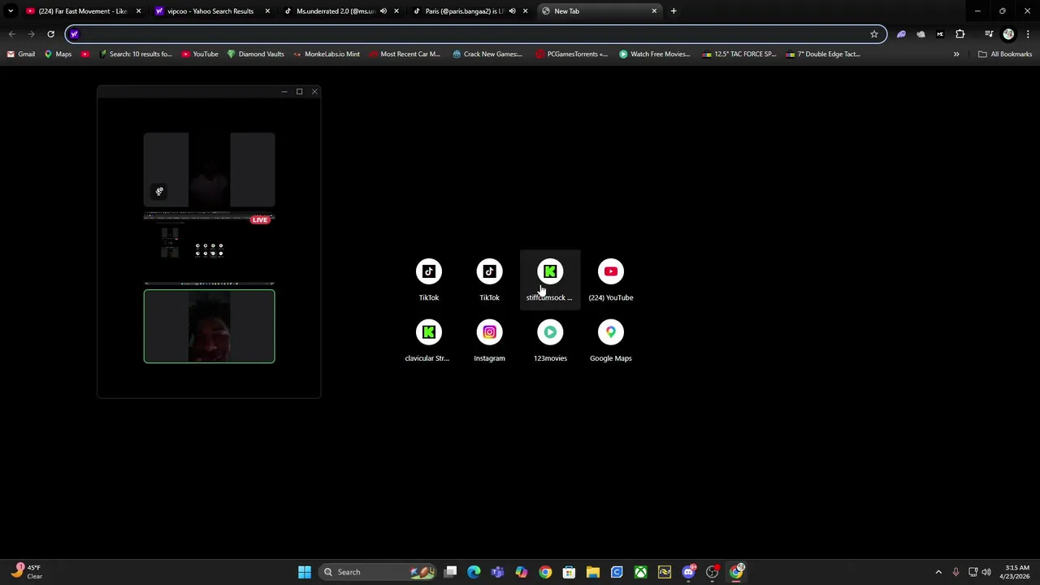The height and width of the screenshot is (585, 1040).
Task: Open the 12.5" TAC FORCE SP... bookmark
Action: (739, 54)
